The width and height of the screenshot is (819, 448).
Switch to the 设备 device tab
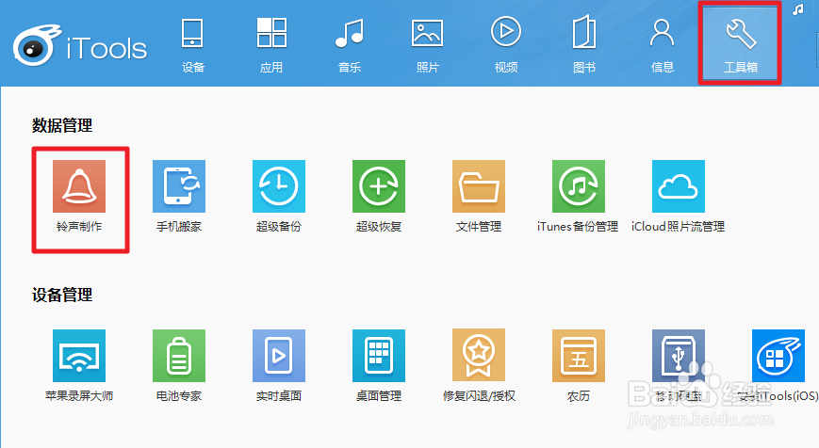click(193, 45)
